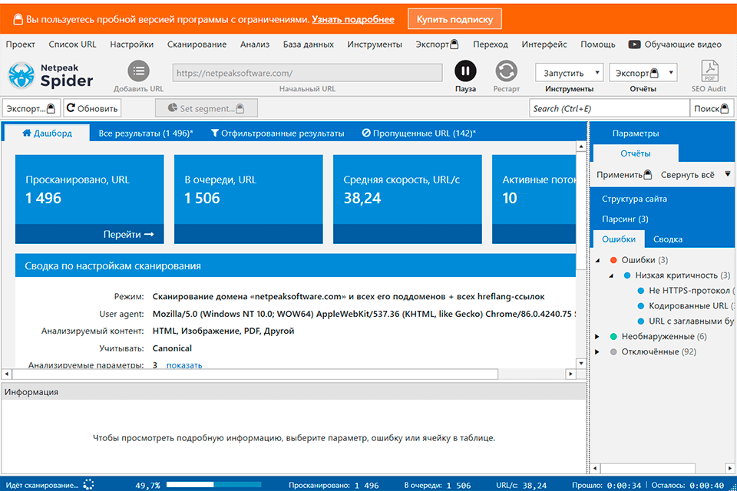The image size is (737, 491).
Task: Switch to the Пропущенные URL tab
Action: coord(418,133)
